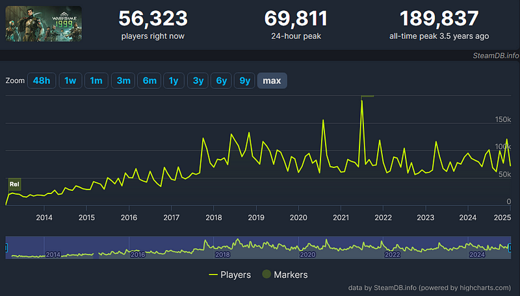Select the 48h zoom range
This screenshot has width=520, height=296.
click(42, 80)
